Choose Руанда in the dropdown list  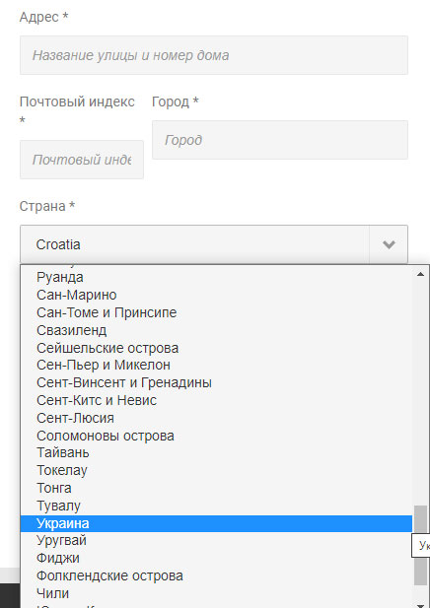216,277
